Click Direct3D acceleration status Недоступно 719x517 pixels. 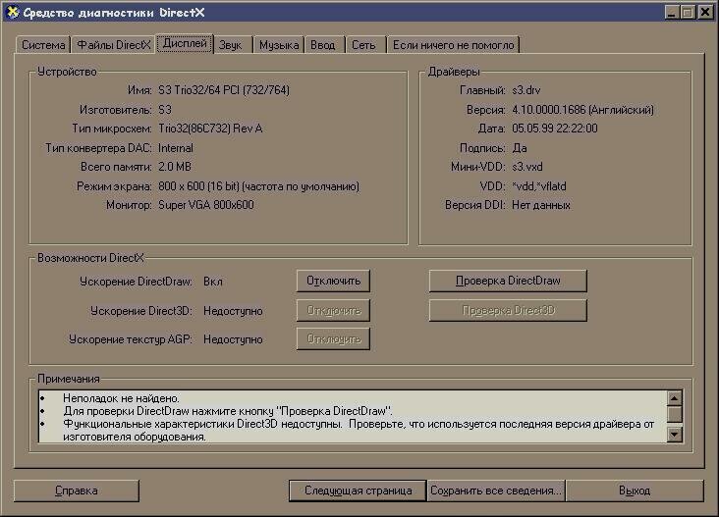tap(233, 311)
